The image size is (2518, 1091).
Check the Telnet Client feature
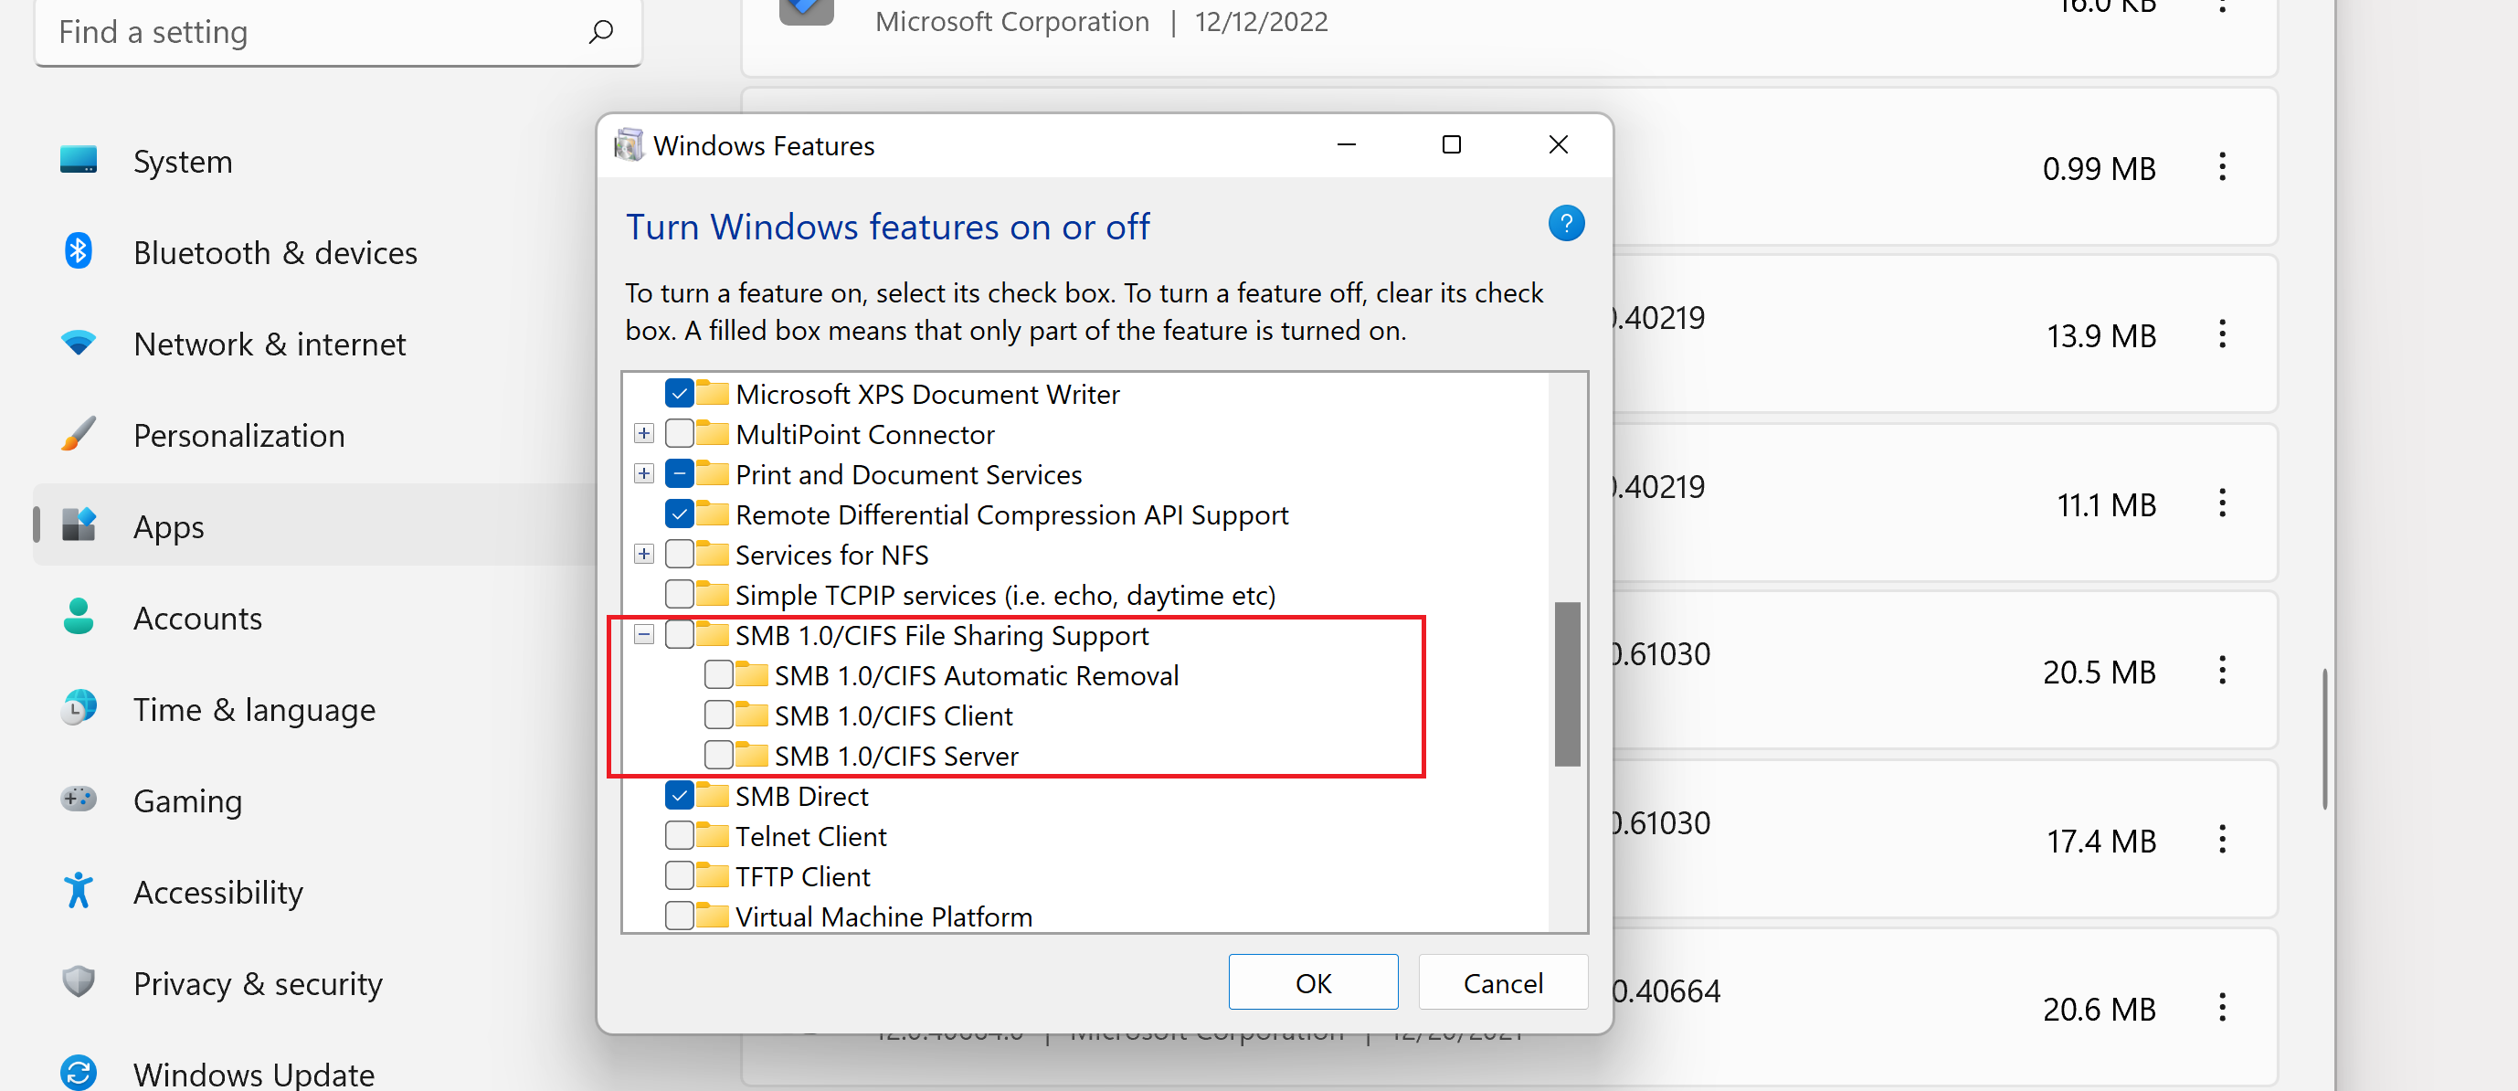point(681,835)
